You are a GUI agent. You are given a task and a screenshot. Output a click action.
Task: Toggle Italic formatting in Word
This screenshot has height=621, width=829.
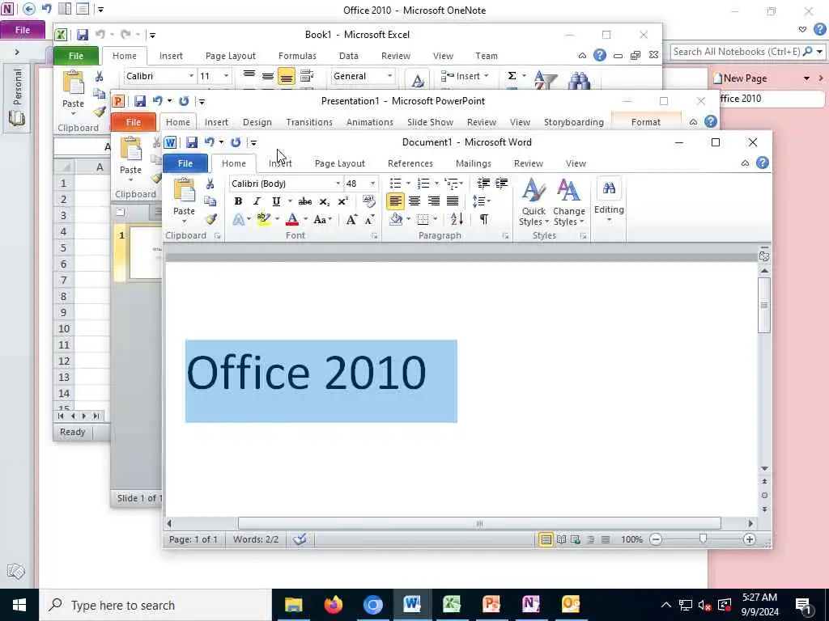click(257, 201)
